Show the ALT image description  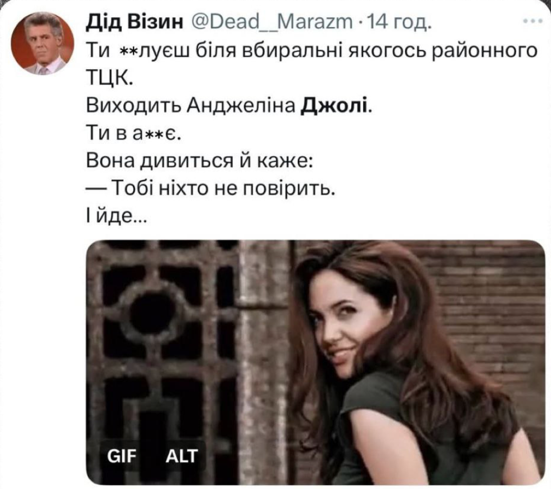tap(182, 456)
